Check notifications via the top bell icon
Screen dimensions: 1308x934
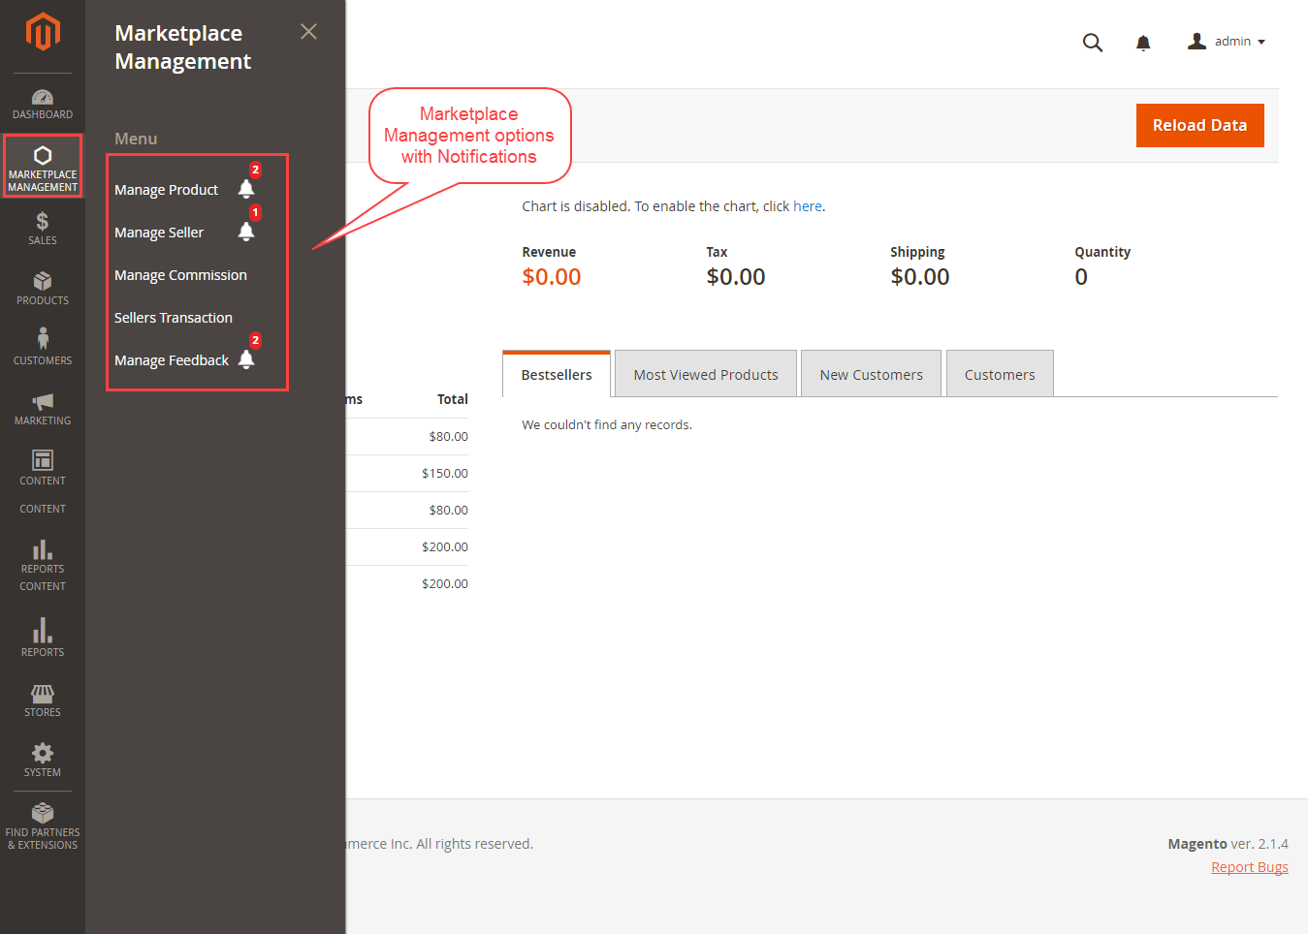pos(1143,43)
